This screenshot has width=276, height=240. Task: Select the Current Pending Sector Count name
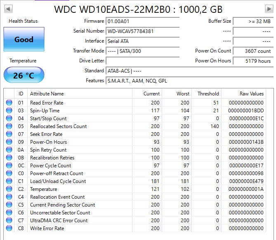tap(62, 205)
